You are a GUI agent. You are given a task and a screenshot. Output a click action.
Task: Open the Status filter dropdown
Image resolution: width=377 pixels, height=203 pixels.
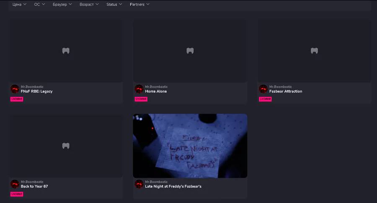(x=114, y=4)
